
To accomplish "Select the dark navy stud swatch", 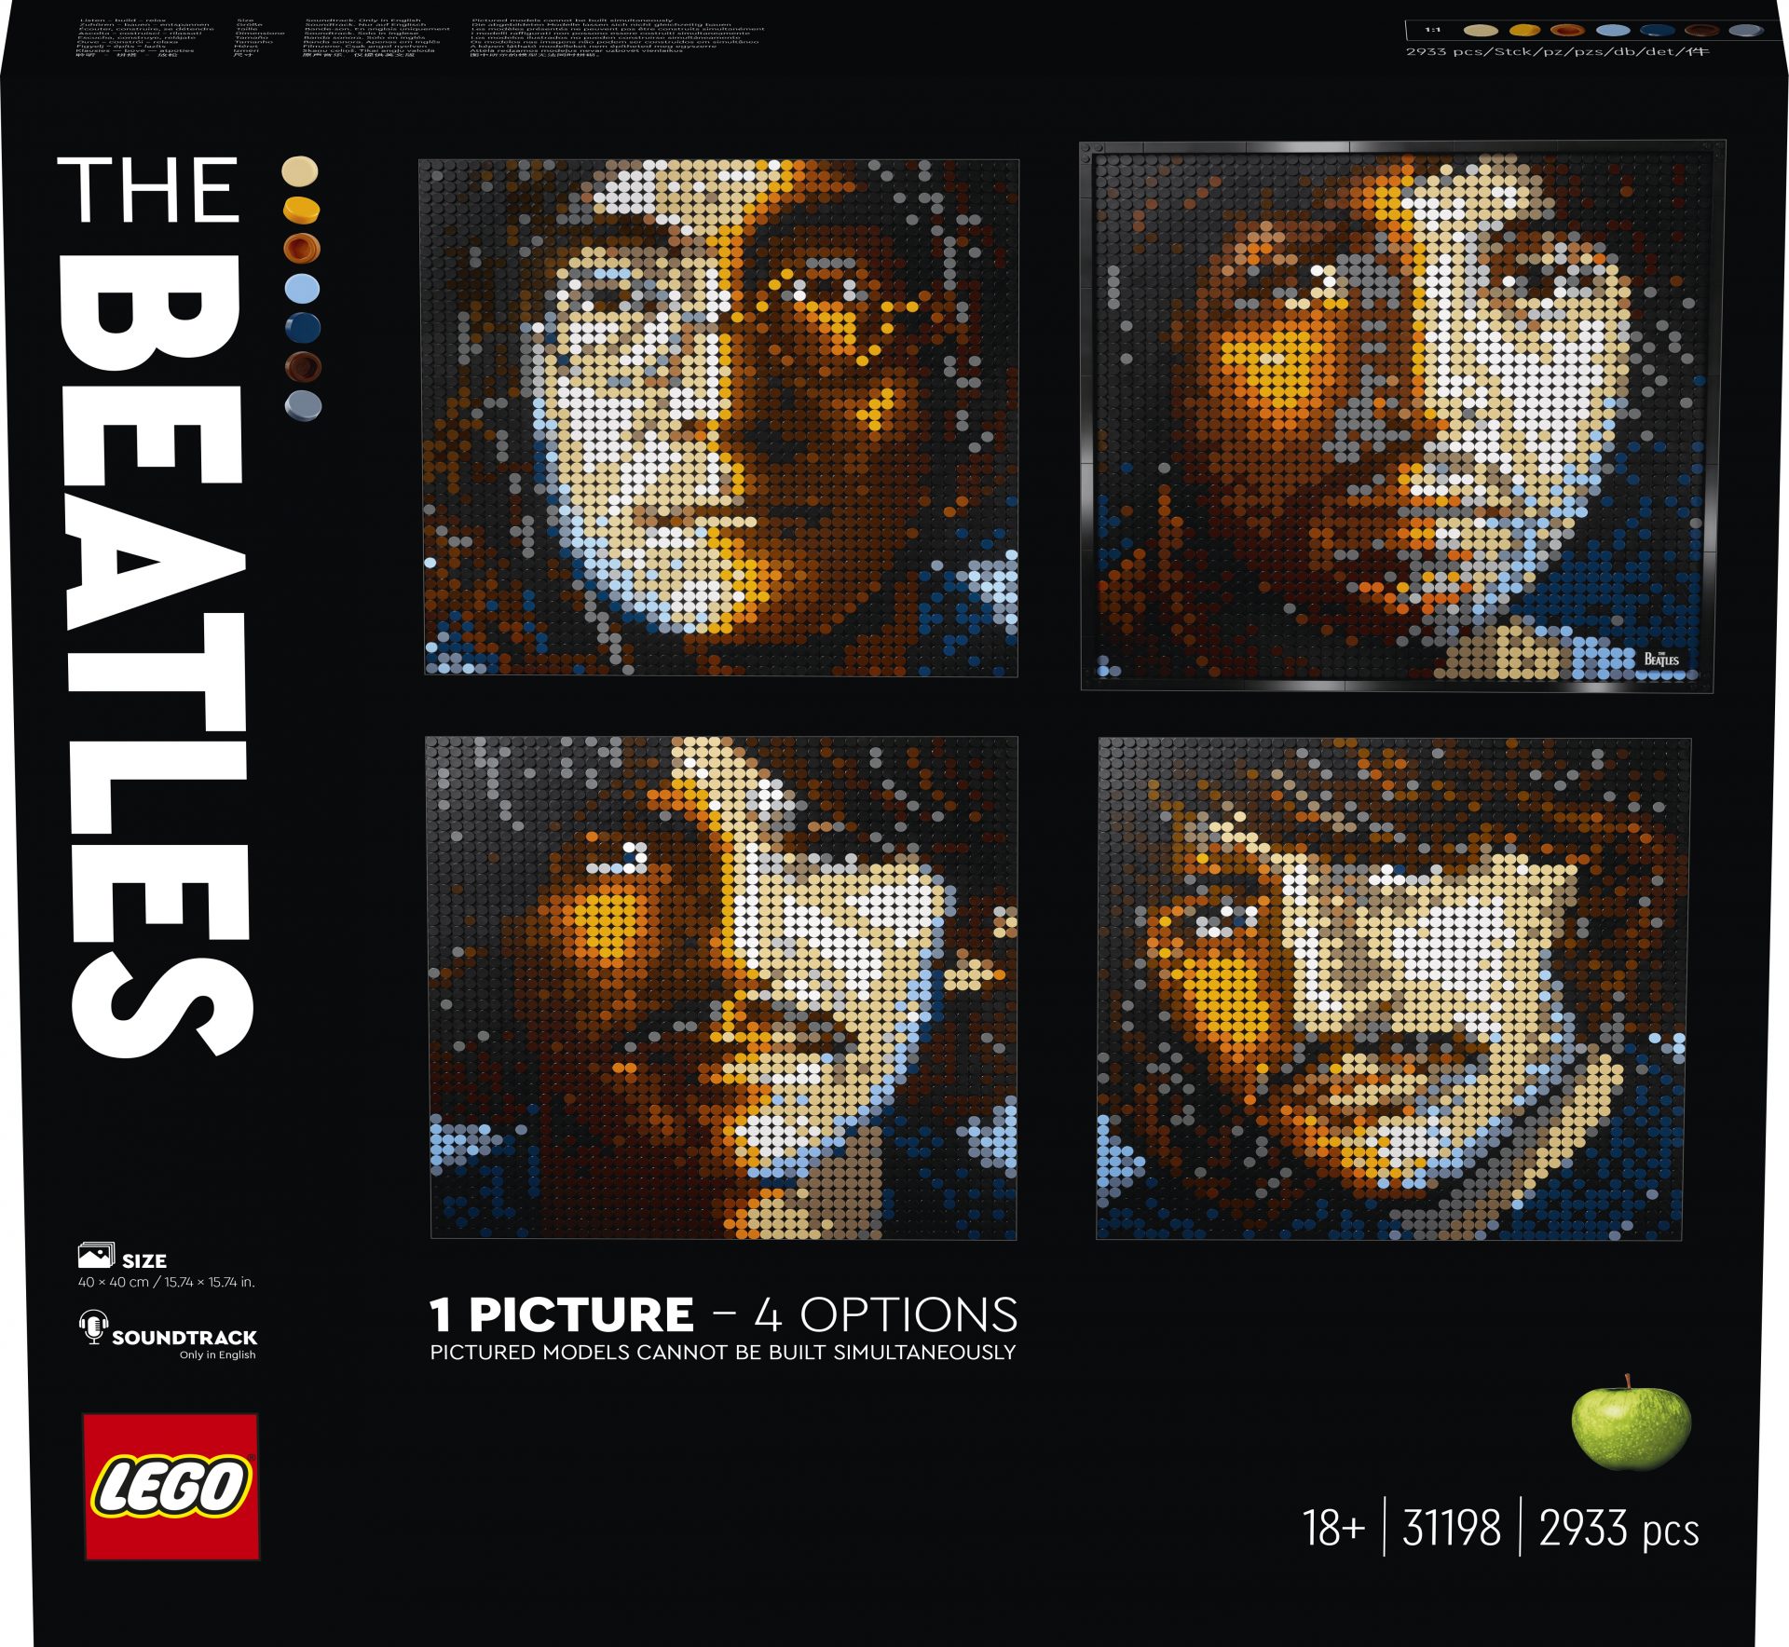I will pos(303,328).
